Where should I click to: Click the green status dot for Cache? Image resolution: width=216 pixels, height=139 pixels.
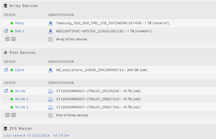click(x=12, y=70)
